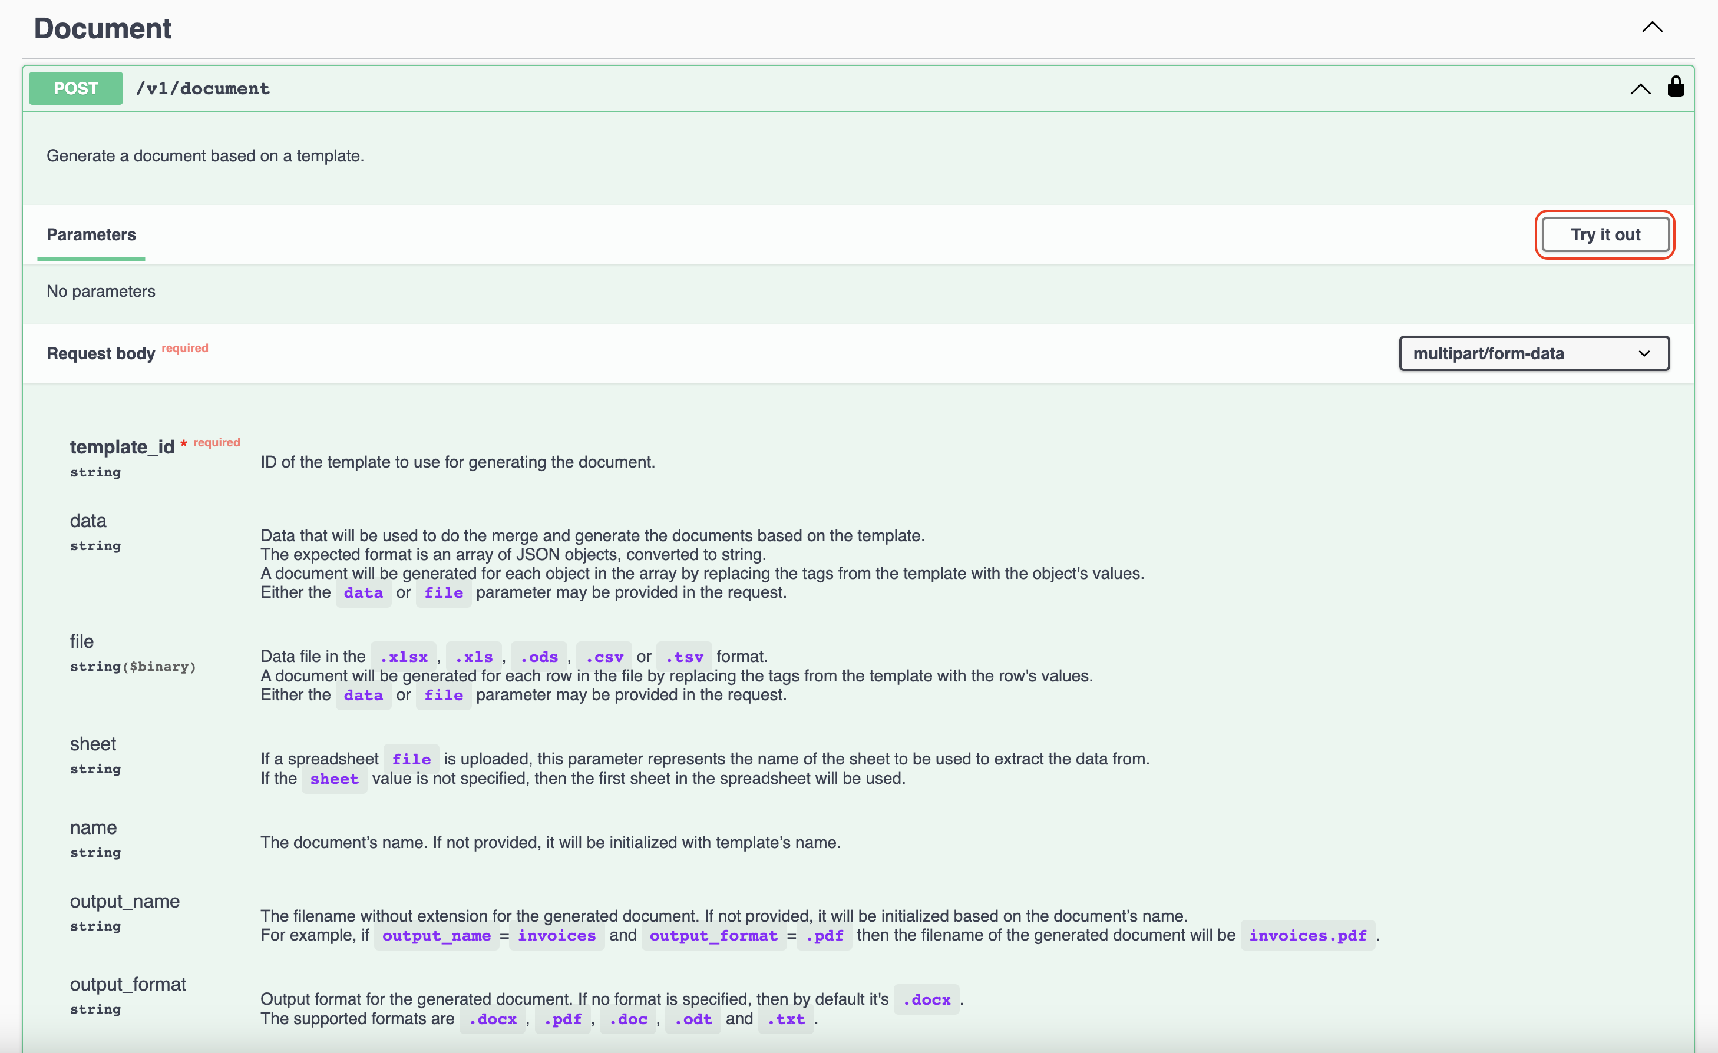Image resolution: width=1718 pixels, height=1053 pixels.
Task: Collapse the Document section chevron
Action: 1652,27
